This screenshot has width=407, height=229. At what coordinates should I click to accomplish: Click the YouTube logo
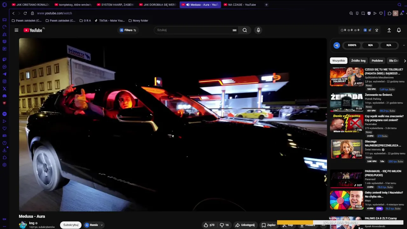coord(34,30)
